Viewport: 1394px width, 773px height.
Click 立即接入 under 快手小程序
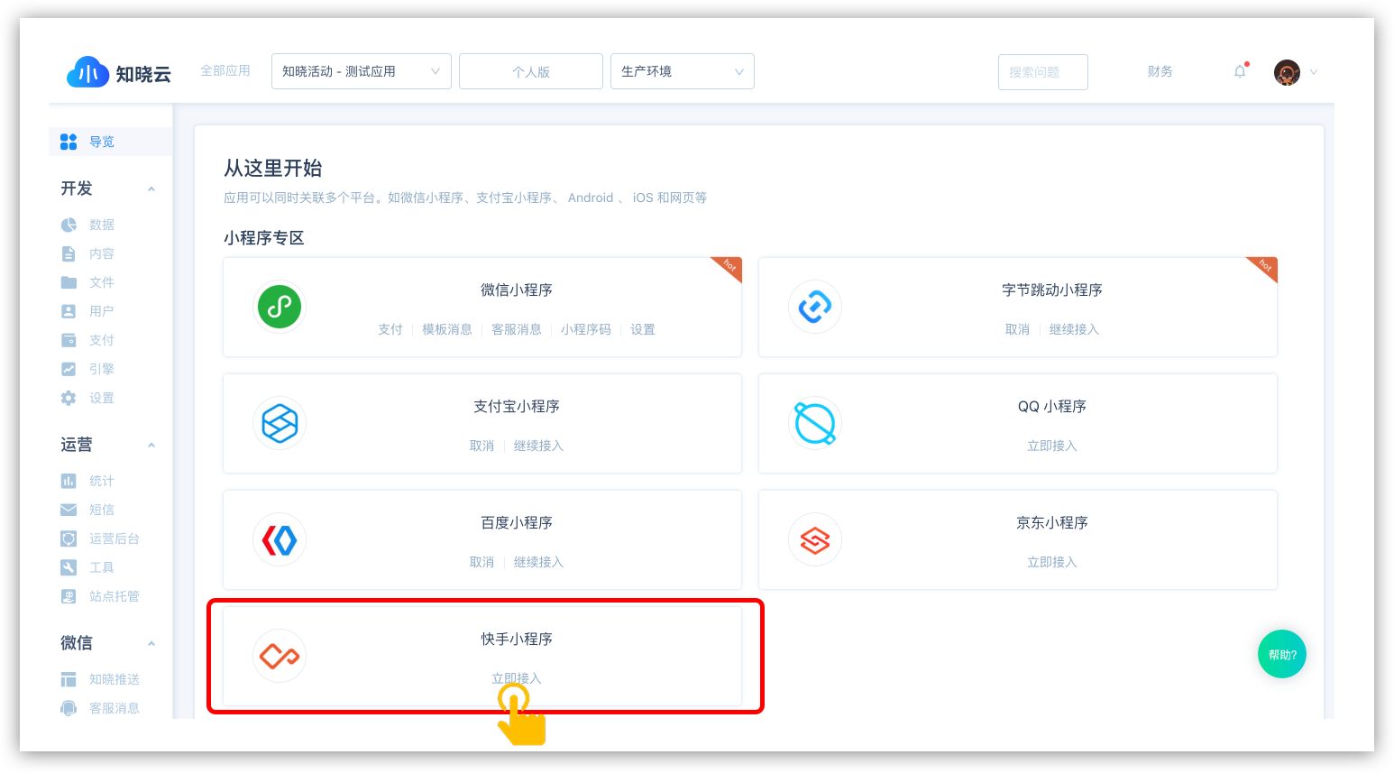(517, 678)
